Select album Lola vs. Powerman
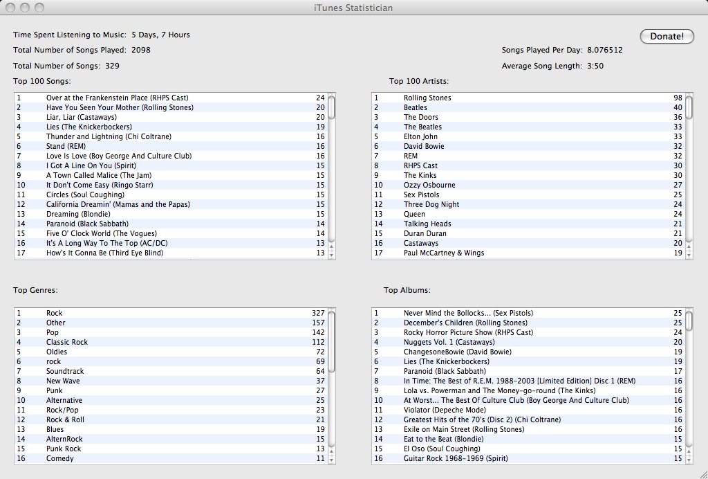 point(529,390)
